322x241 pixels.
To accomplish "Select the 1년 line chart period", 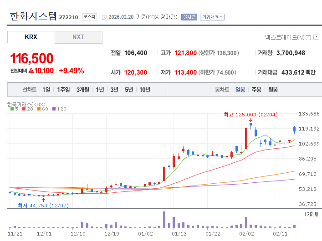I will tap(100, 90).
